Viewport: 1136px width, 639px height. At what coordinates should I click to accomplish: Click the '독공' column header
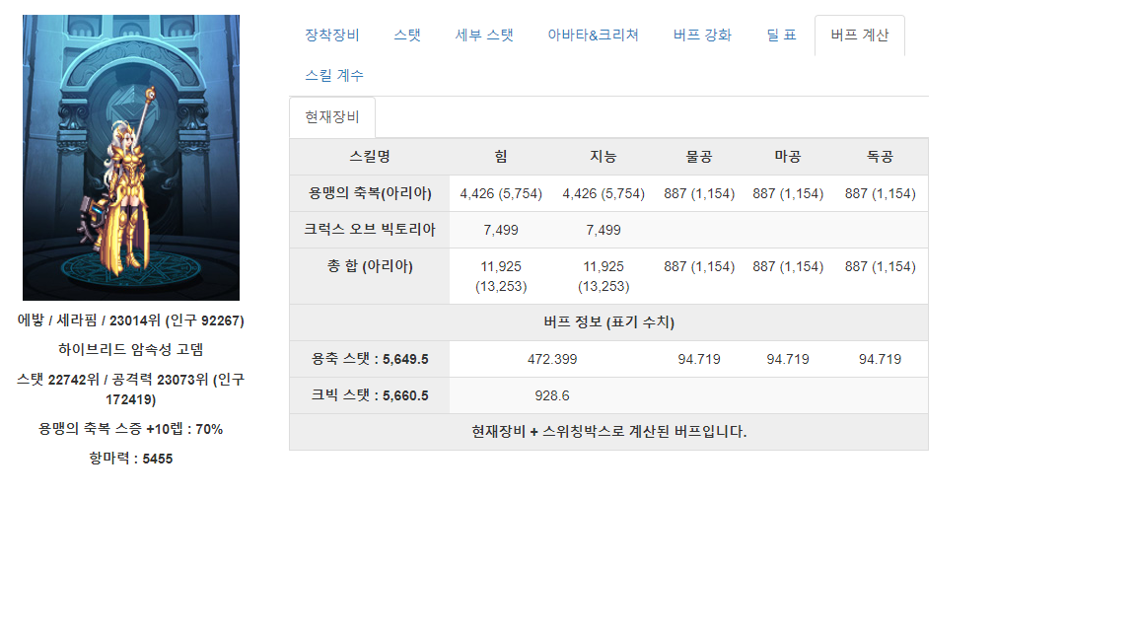881,157
